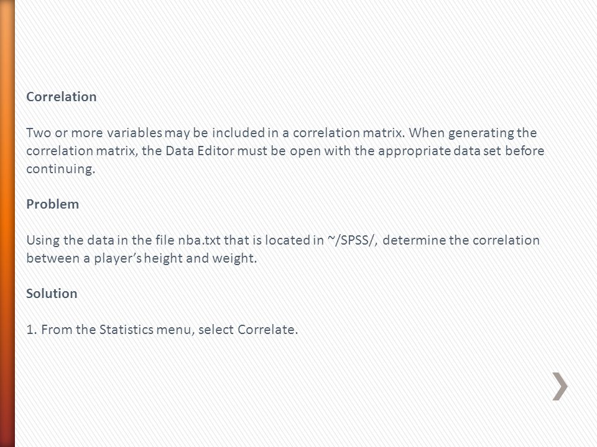Click the file name nba.txt
Screen dimensions: 597x447
click(199, 240)
